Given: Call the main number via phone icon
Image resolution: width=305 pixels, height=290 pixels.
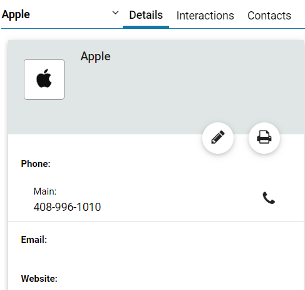Looking at the screenshot, I should point(269,198).
